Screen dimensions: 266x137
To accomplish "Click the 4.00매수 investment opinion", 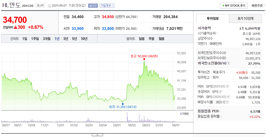I will 242,73.
